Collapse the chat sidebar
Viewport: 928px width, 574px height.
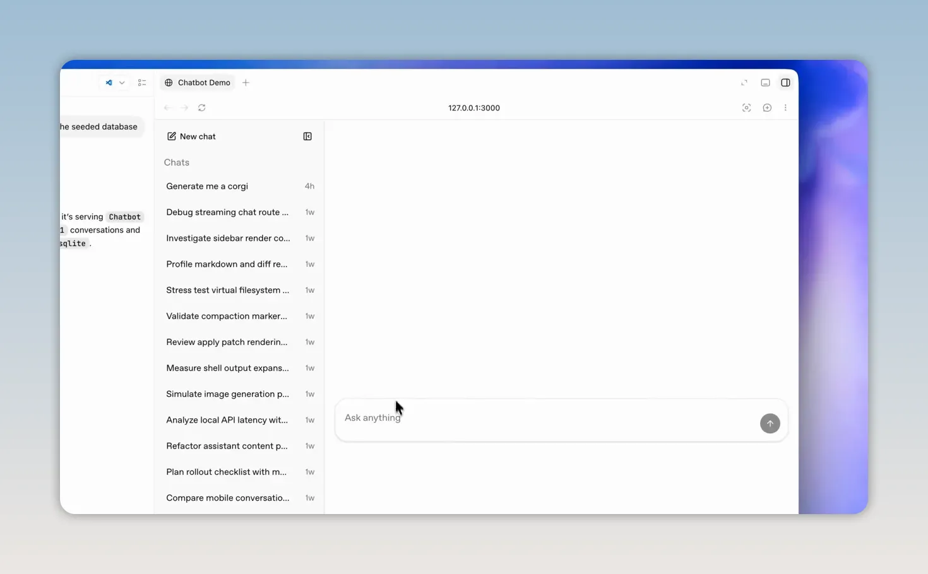307,136
